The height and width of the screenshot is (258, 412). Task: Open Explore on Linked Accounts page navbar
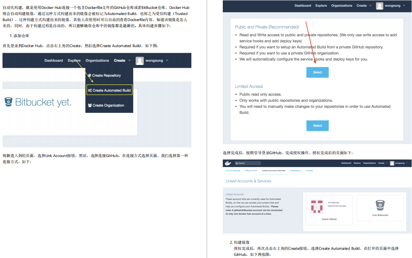click(x=357, y=163)
